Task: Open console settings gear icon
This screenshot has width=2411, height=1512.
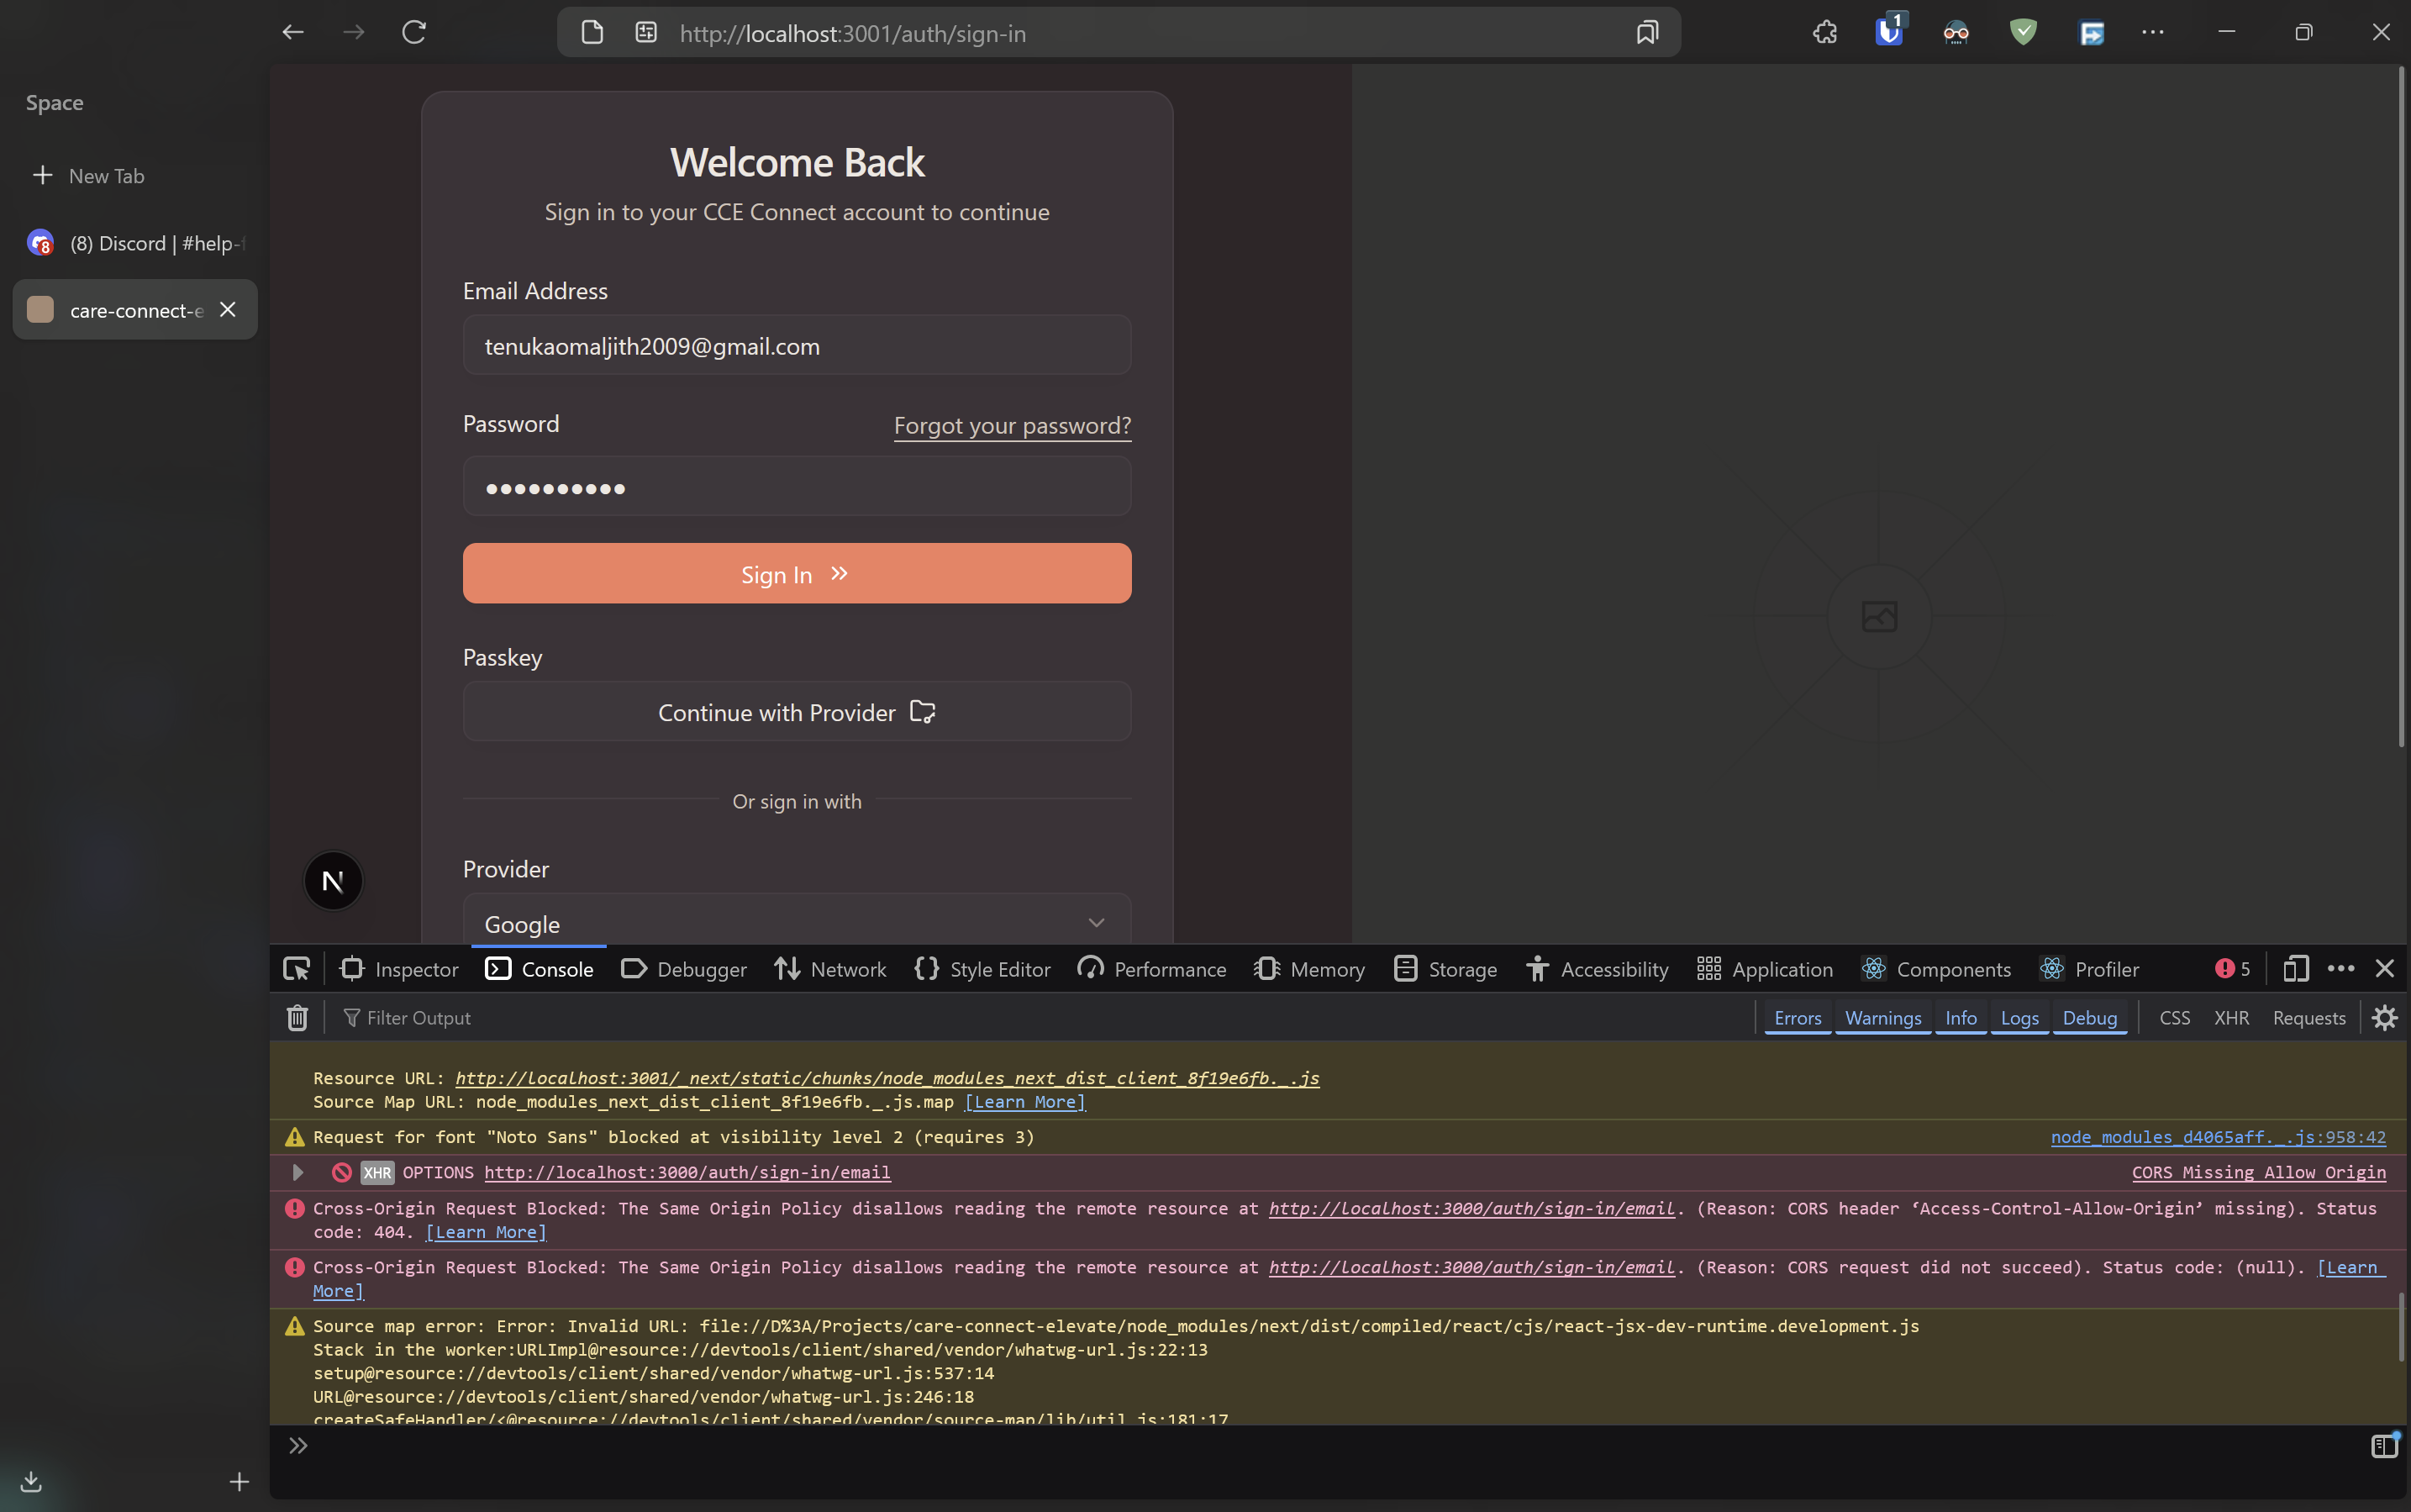Action: [2385, 1018]
